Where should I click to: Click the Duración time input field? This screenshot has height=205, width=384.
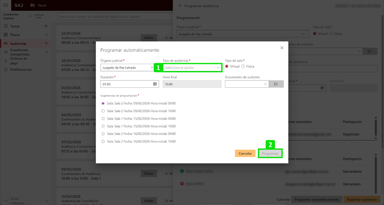coord(126,84)
